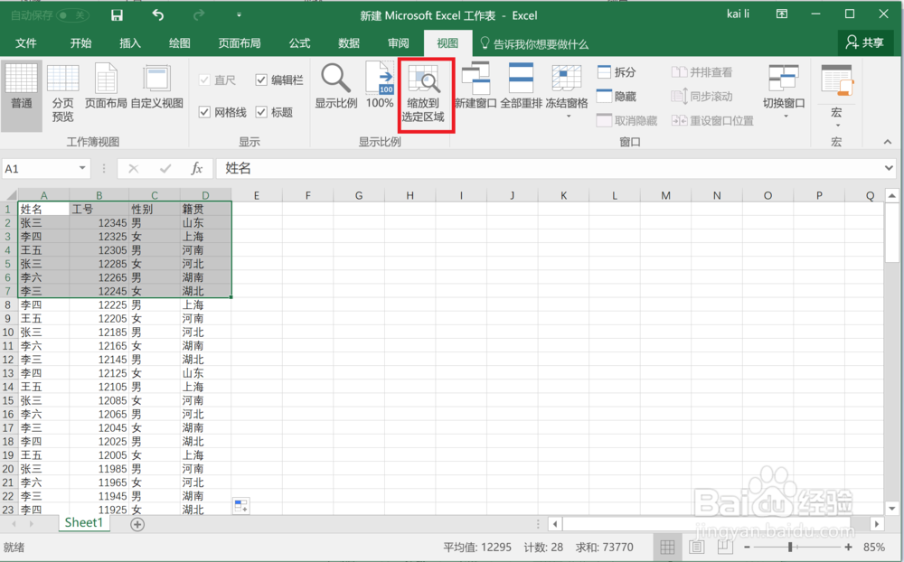Viewport: 904px width, 562px height.
Task: Click the formula bar cancel X icon
Action: (133, 168)
